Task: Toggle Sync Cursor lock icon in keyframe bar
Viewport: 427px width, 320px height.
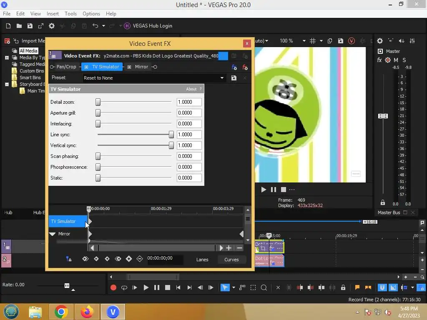Action: pyautogui.click(x=69, y=259)
